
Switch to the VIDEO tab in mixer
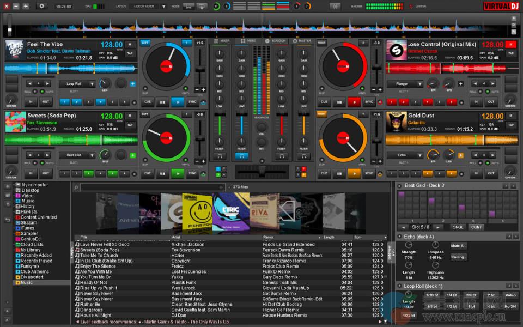[249, 41]
